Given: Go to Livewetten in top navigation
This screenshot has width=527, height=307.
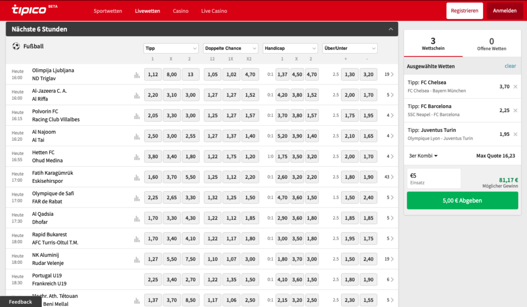Looking at the screenshot, I should click(x=148, y=11).
